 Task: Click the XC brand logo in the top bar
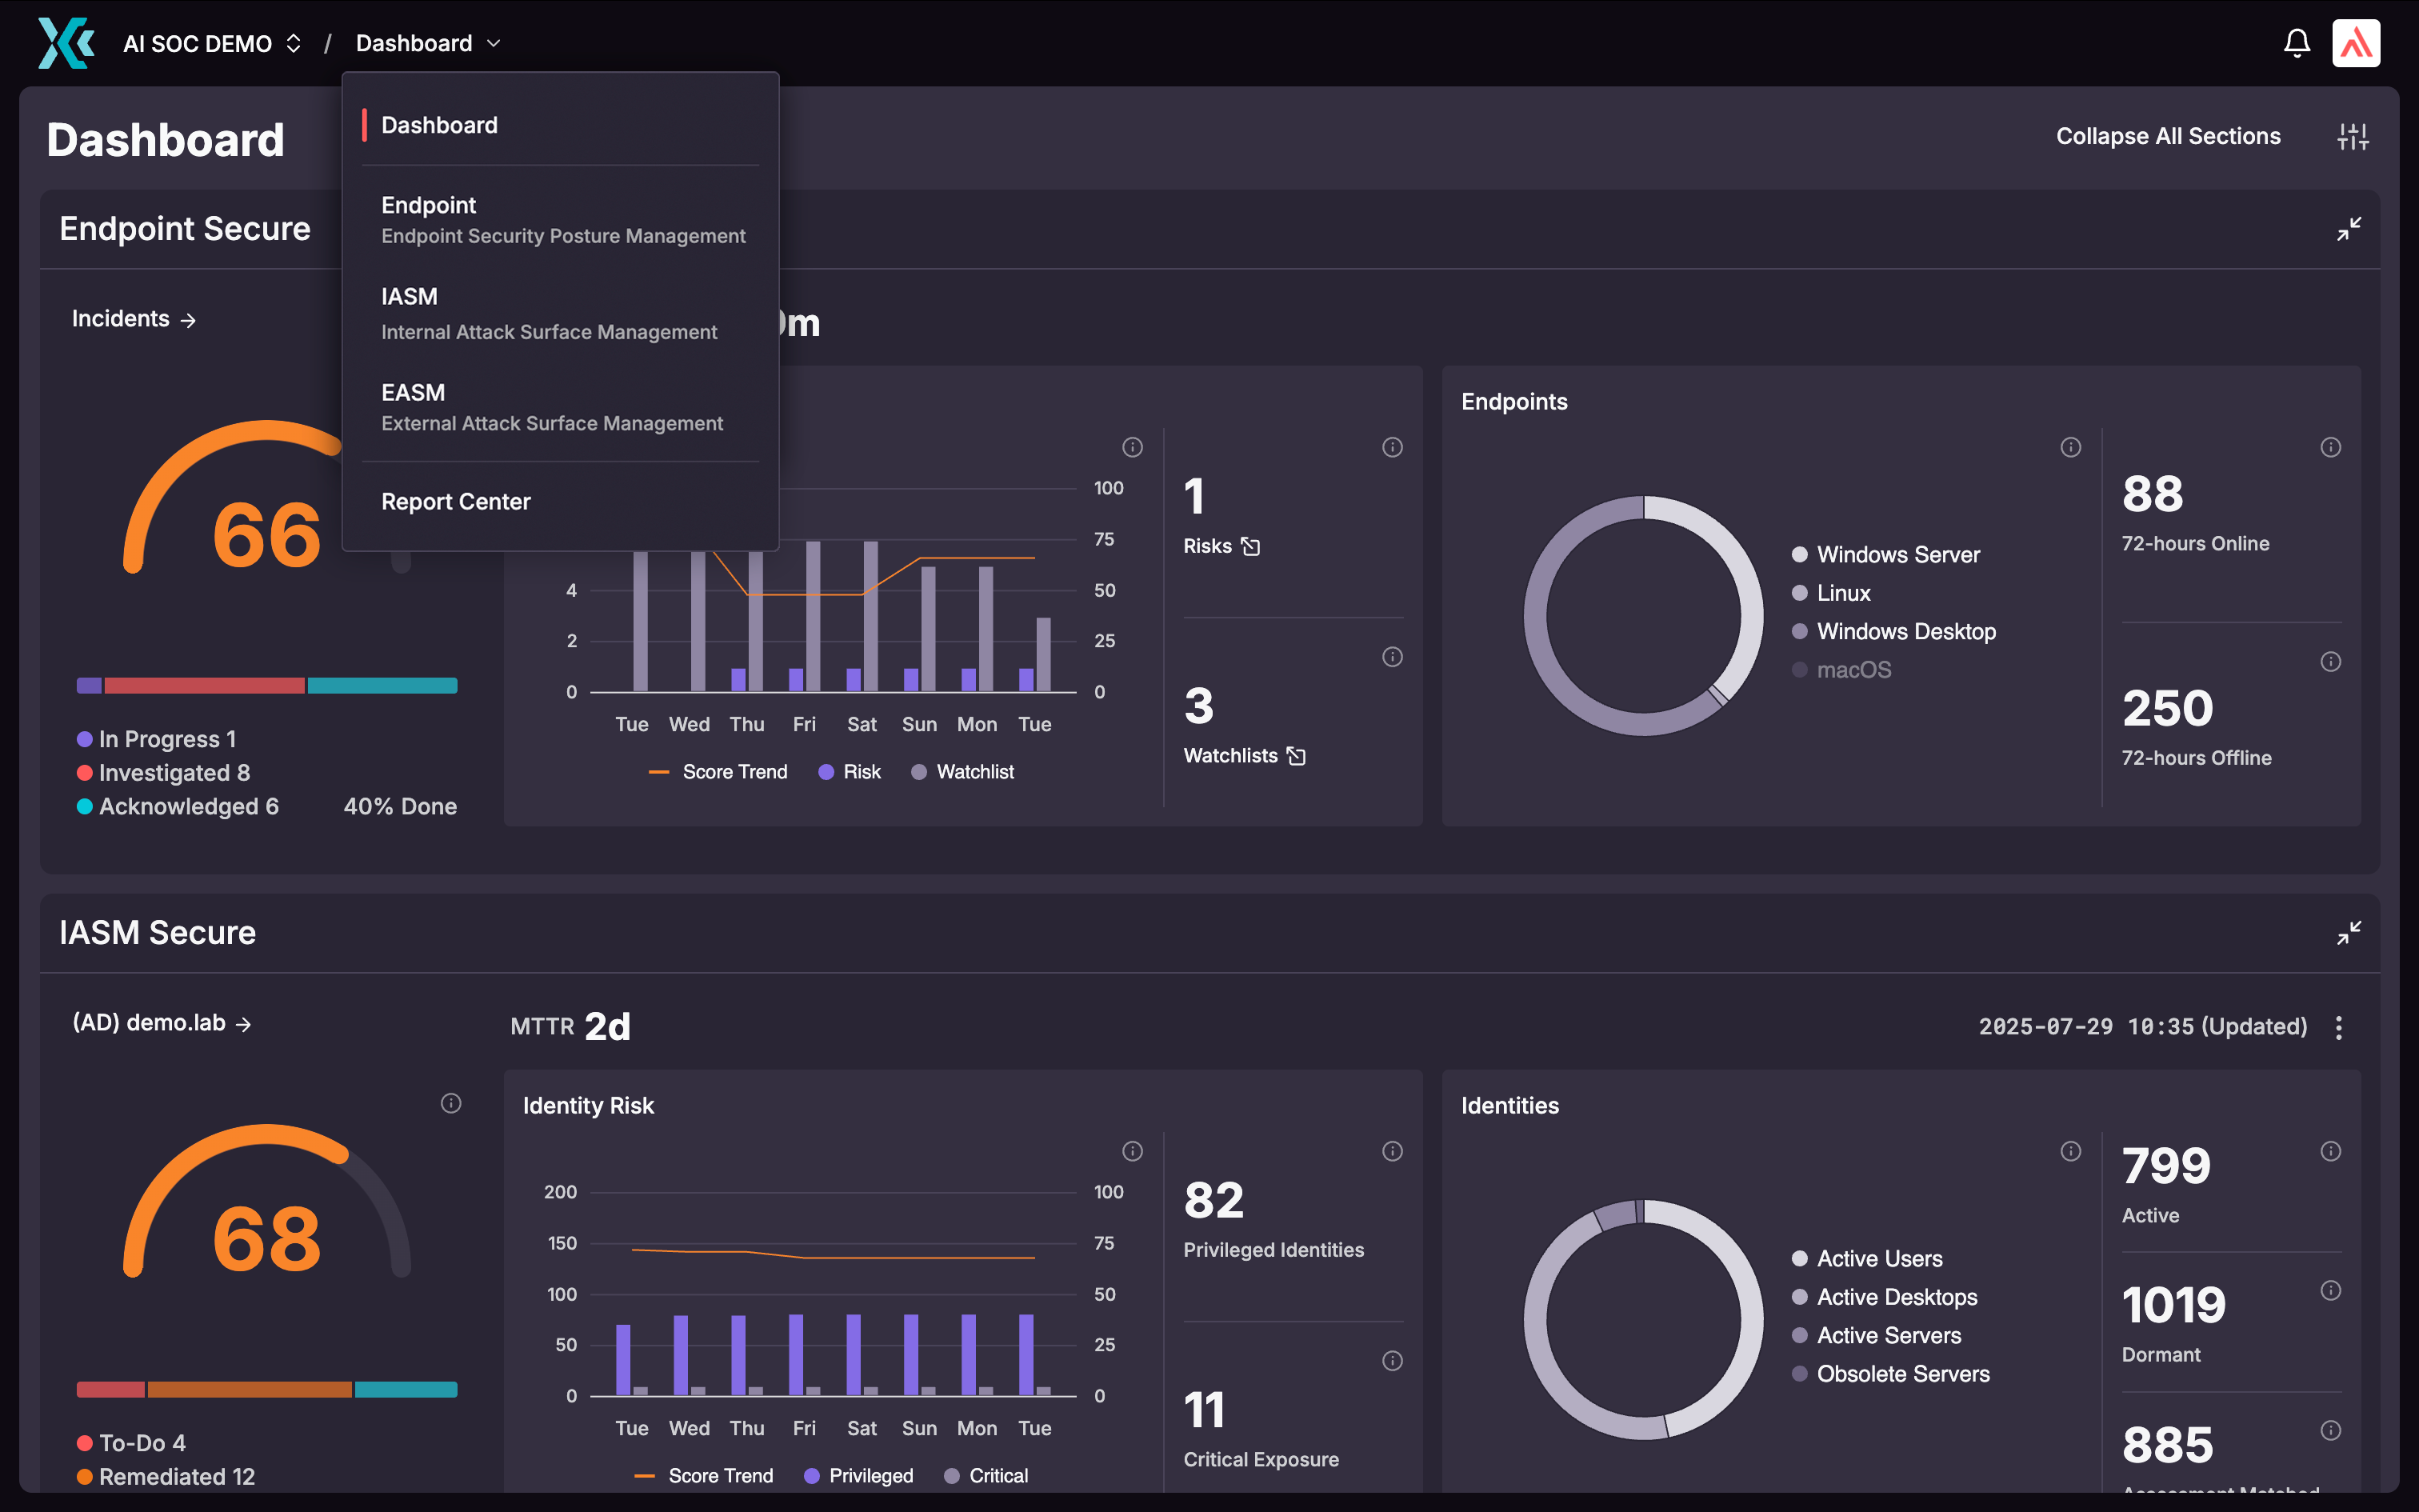click(x=65, y=42)
